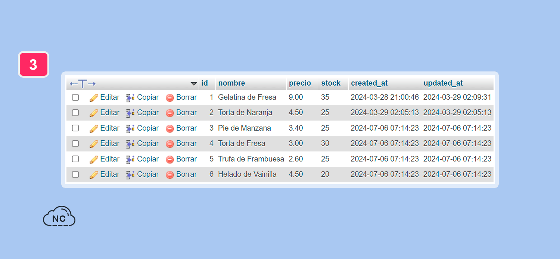Click the copy icon for Helado de Vainilla
560x259 pixels.
pos(130,175)
